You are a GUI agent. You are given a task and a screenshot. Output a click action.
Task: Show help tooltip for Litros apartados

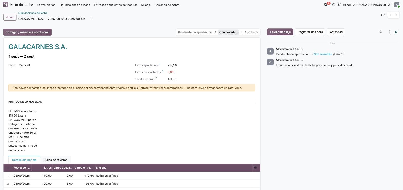pos(160,64)
